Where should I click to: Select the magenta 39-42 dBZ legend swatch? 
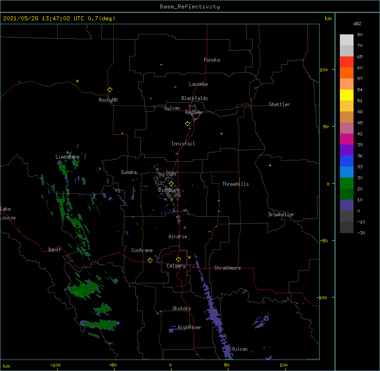(x=346, y=139)
